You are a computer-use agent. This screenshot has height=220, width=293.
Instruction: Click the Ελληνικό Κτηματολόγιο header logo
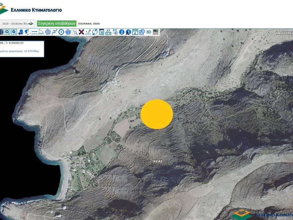pyautogui.click(x=31, y=9)
